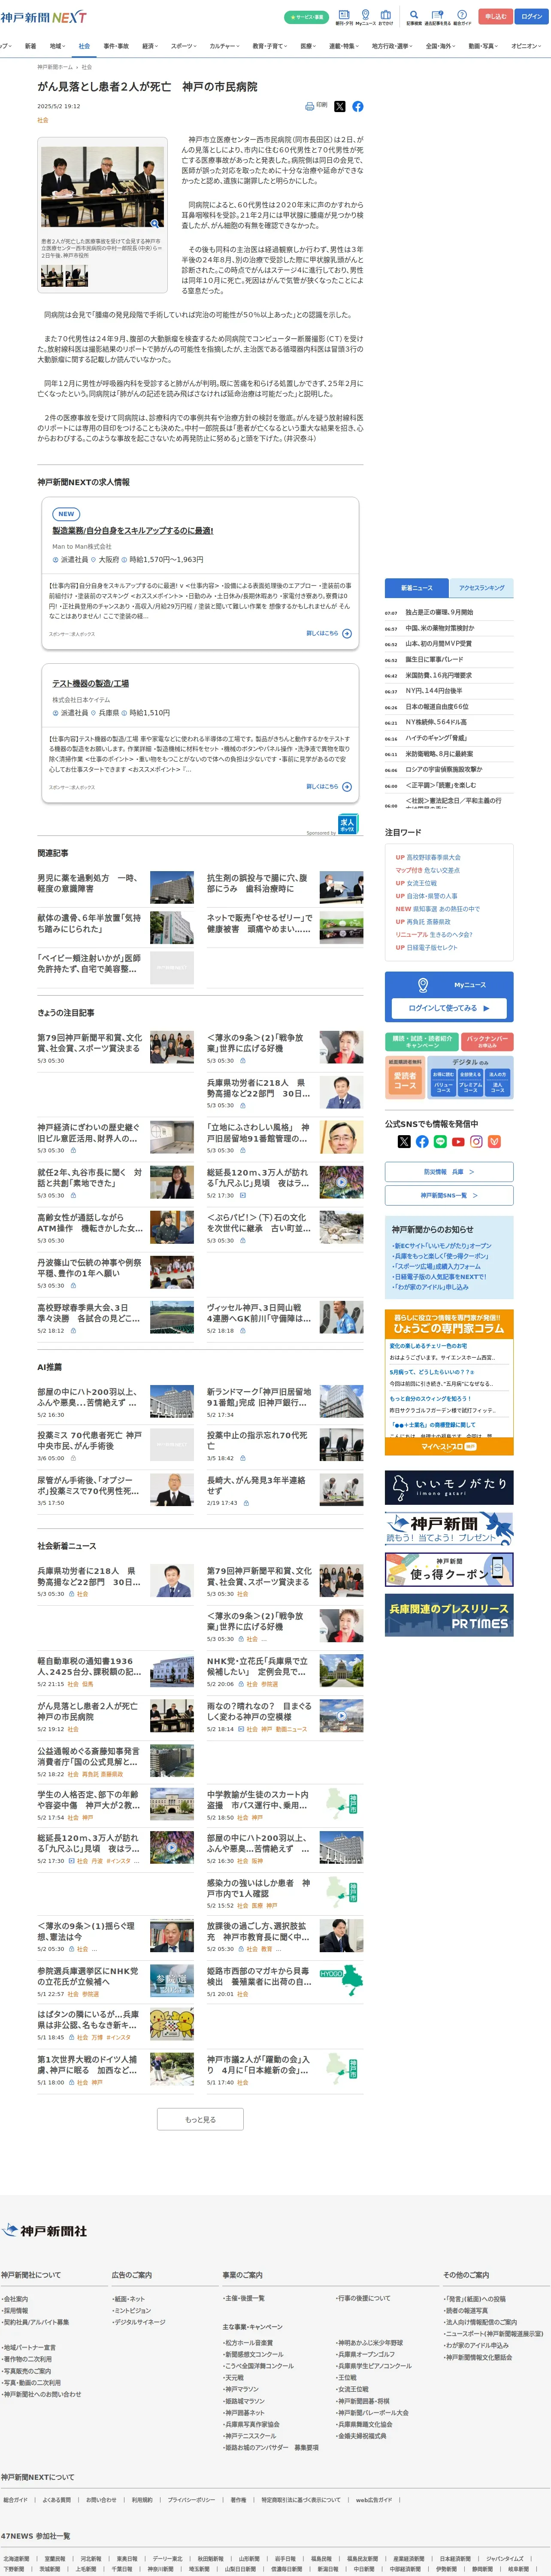Open the 地域 navigation item

coord(58,46)
